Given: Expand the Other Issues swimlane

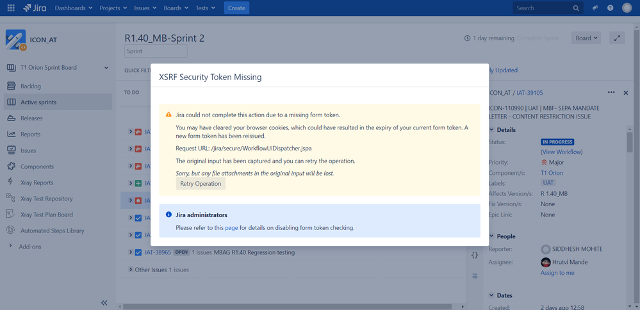Looking at the screenshot, I should point(131,269).
